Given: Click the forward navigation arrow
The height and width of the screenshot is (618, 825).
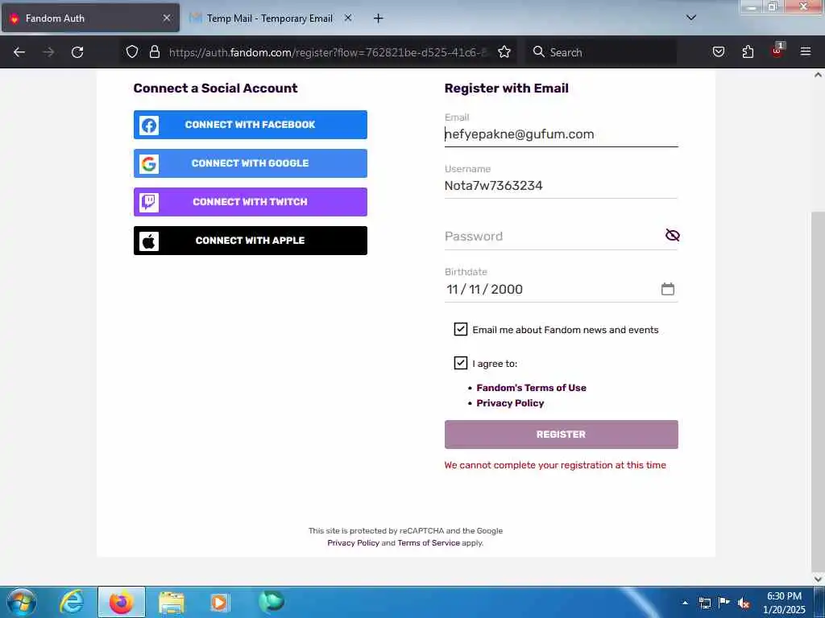Looking at the screenshot, I should pyautogui.click(x=48, y=52).
